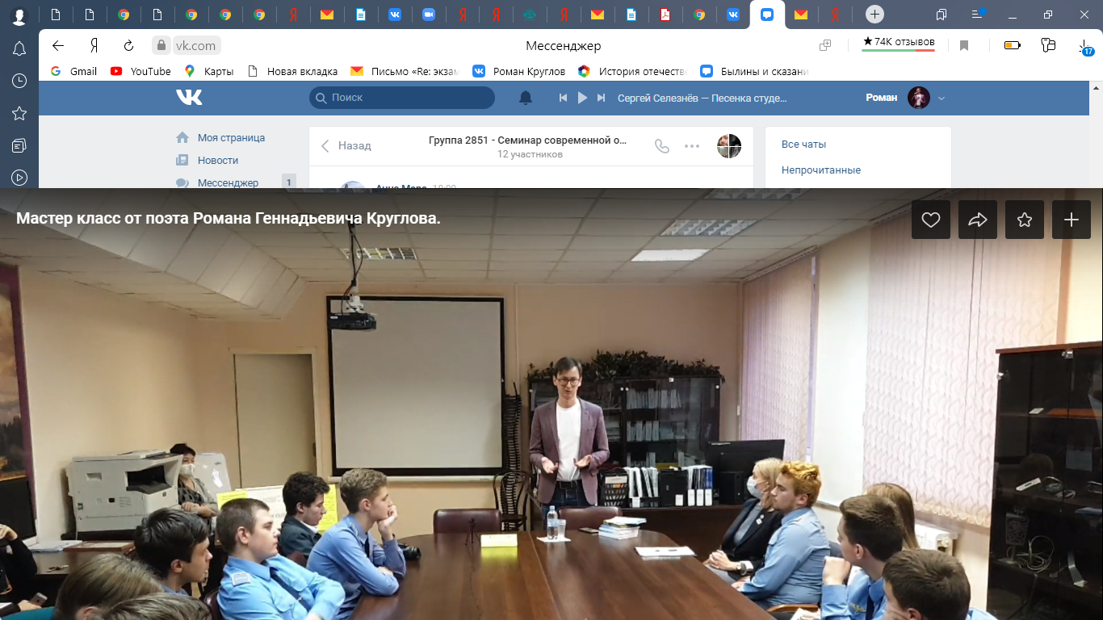Start a call with the phone icon
The width and height of the screenshot is (1103, 620).
click(x=662, y=146)
